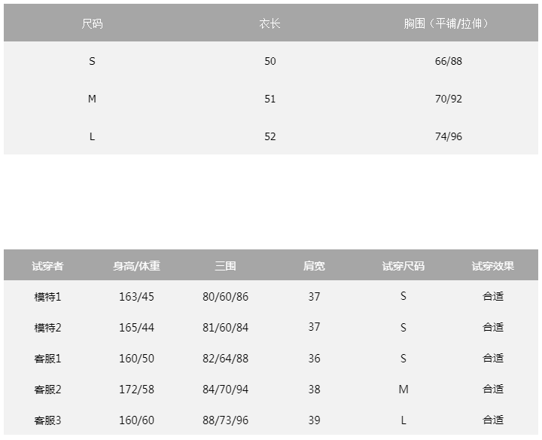Click 客服3 height/weight value 160/60
This screenshot has width=542, height=440.
pyautogui.click(x=136, y=420)
